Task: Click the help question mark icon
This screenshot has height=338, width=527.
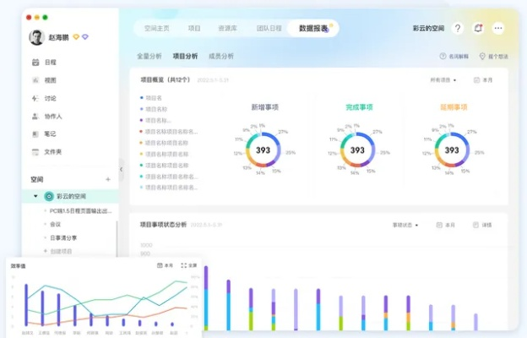Action: coord(458,28)
